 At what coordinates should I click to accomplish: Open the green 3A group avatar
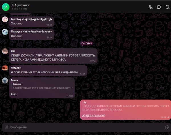pos(5,7)
